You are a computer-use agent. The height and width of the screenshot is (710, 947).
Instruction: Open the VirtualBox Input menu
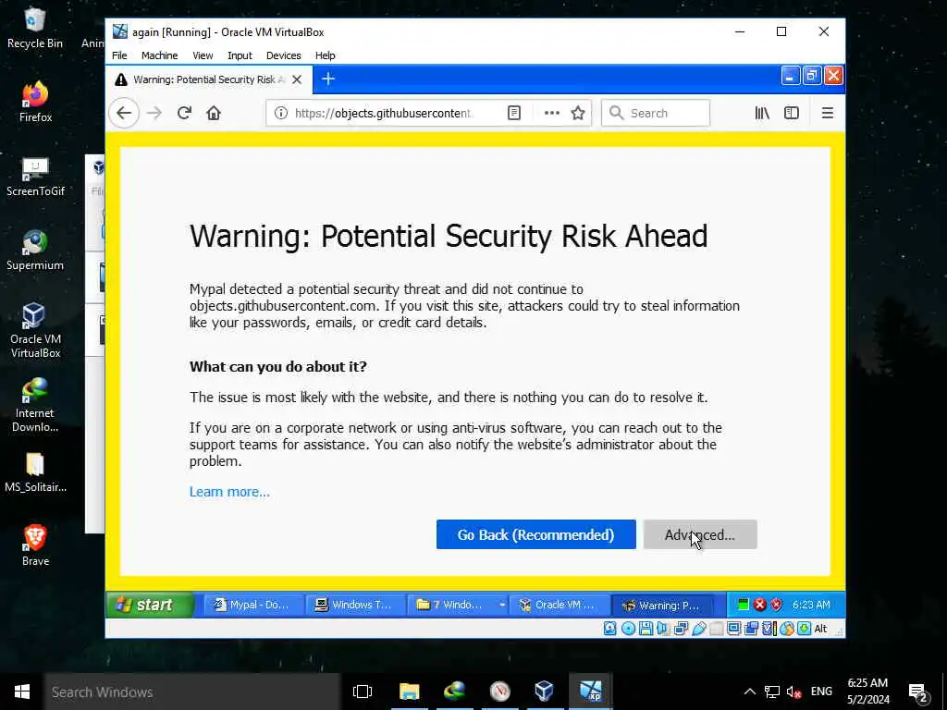(240, 55)
